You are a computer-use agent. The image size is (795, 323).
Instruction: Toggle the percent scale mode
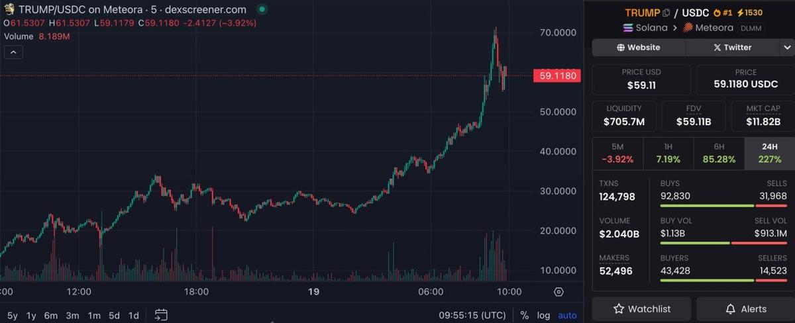[525, 316]
